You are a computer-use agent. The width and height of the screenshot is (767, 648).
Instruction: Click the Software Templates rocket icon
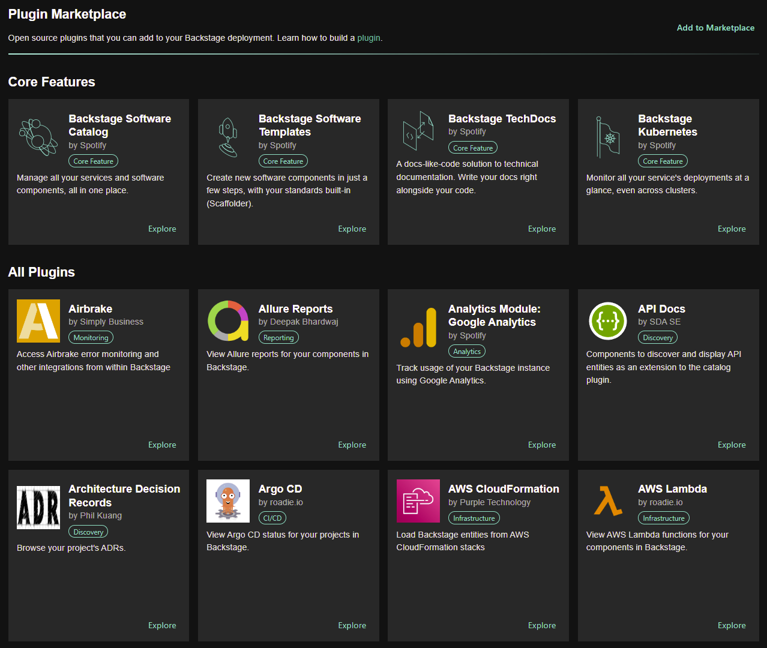click(x=228, y=137)
